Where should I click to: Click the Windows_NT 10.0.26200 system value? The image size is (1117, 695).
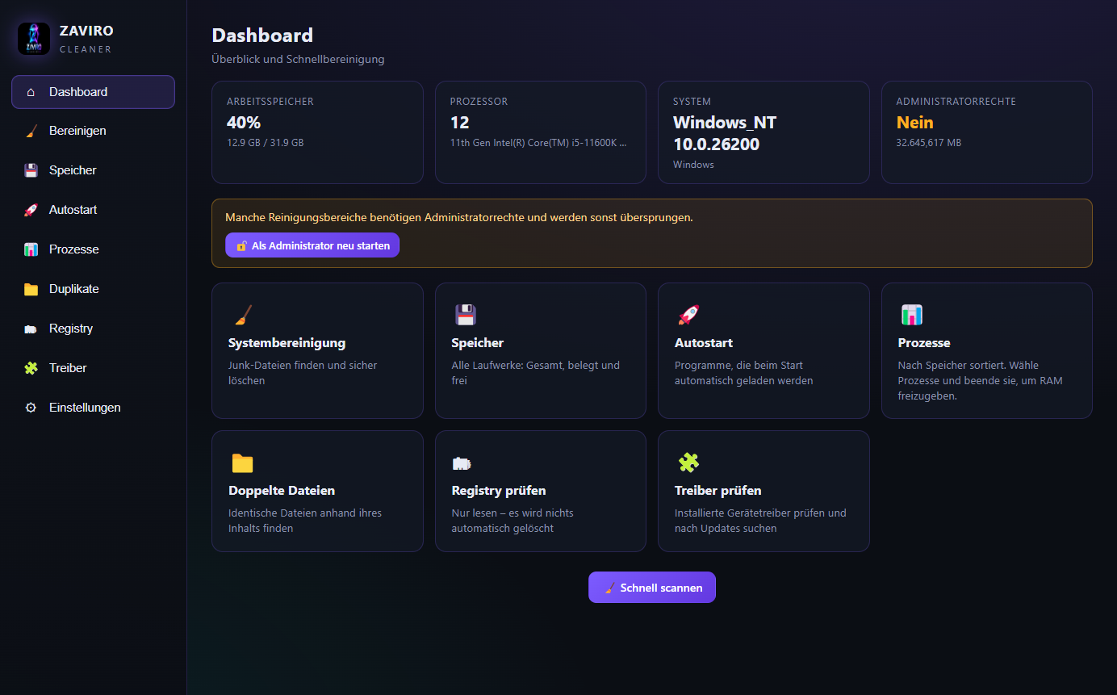[725, 133]
